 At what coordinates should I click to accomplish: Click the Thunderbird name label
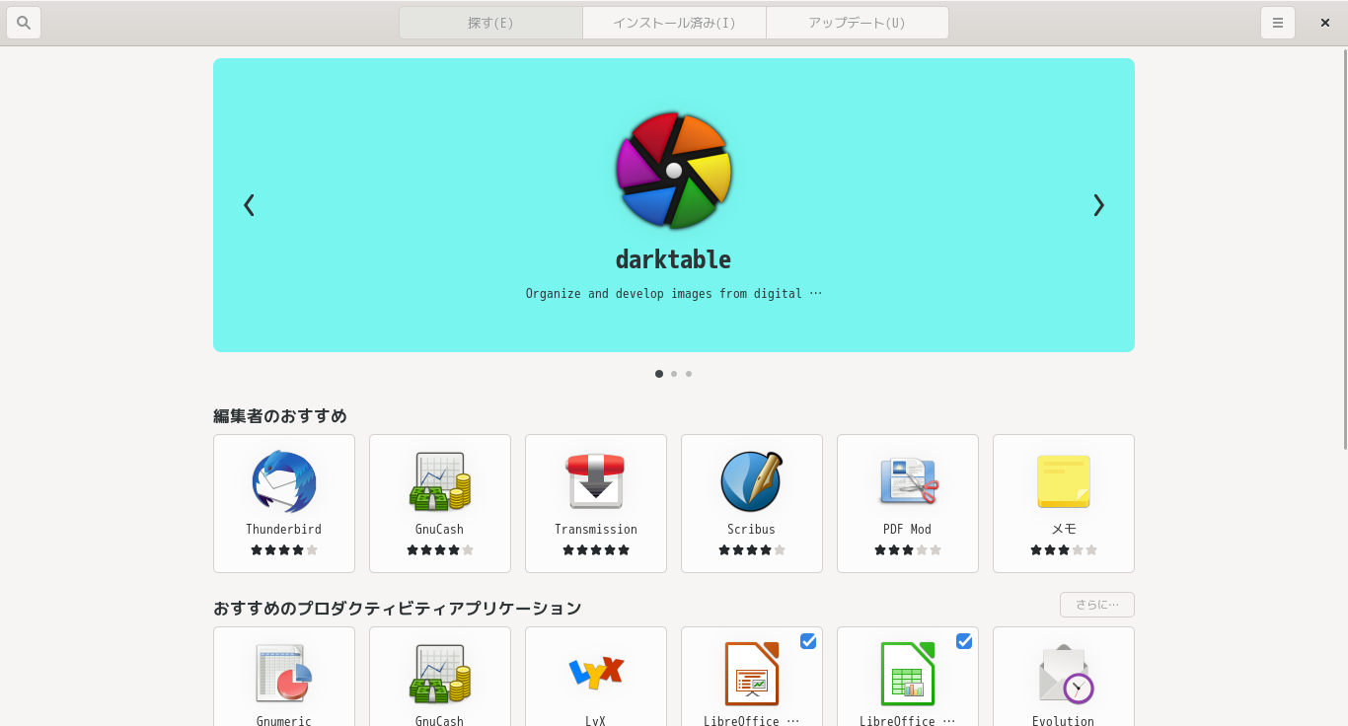pos(284,530)
